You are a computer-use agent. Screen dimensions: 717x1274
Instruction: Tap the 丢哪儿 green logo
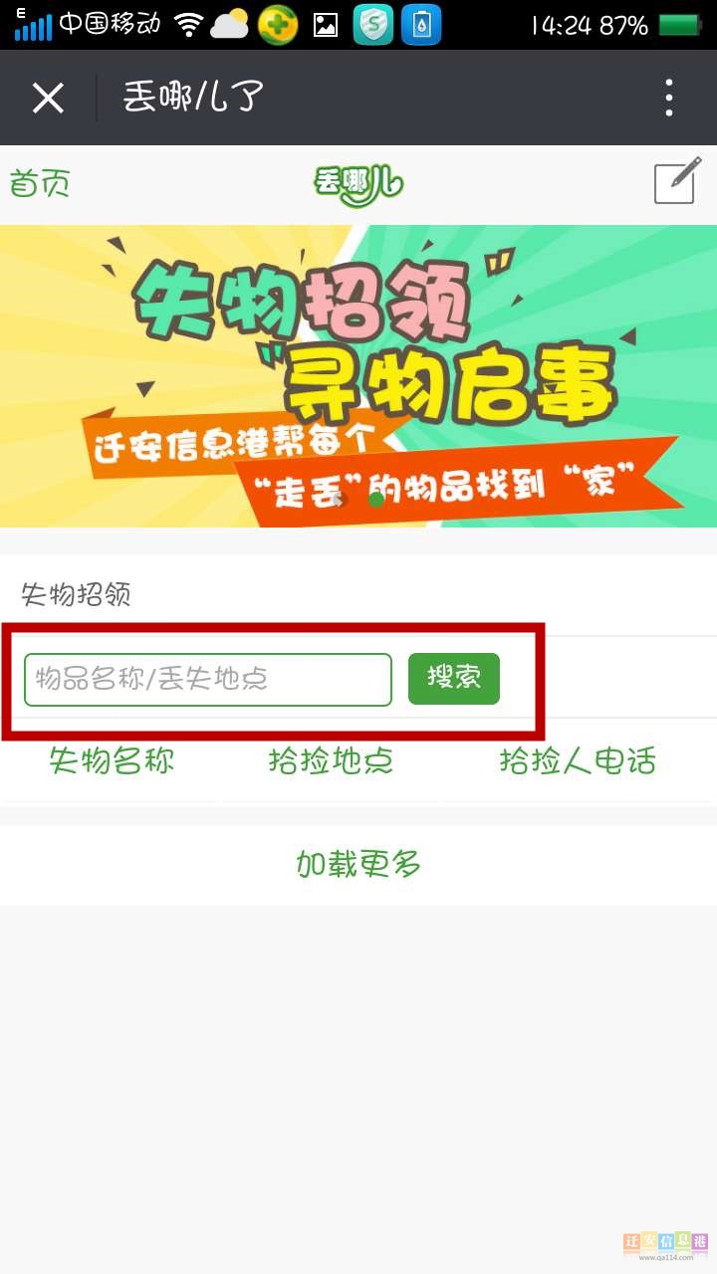358,185
